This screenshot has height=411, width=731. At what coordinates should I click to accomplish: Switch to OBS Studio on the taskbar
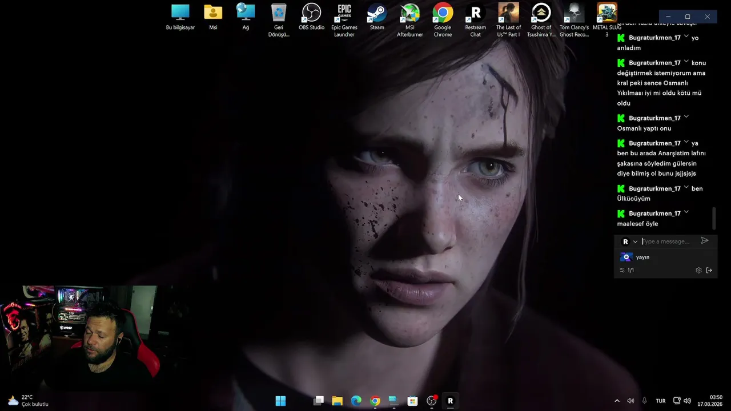[x=431, y=401]
